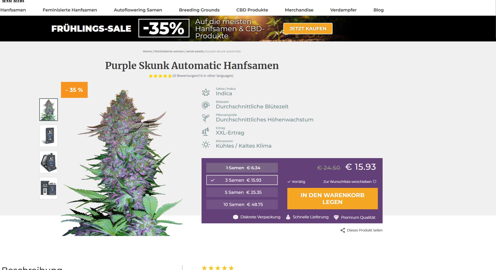Click the JETZT KAUFEN banner button

pos(308,29)
